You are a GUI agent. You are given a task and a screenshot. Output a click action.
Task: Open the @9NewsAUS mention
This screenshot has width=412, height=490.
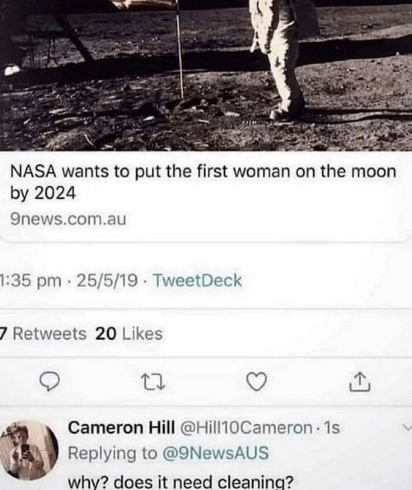coord(215,453)
